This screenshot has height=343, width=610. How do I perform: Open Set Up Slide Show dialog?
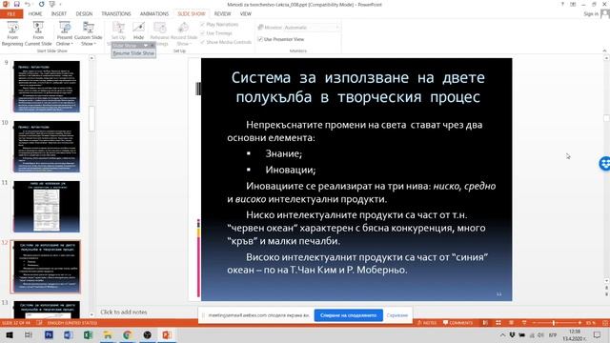tap(118, 31)
